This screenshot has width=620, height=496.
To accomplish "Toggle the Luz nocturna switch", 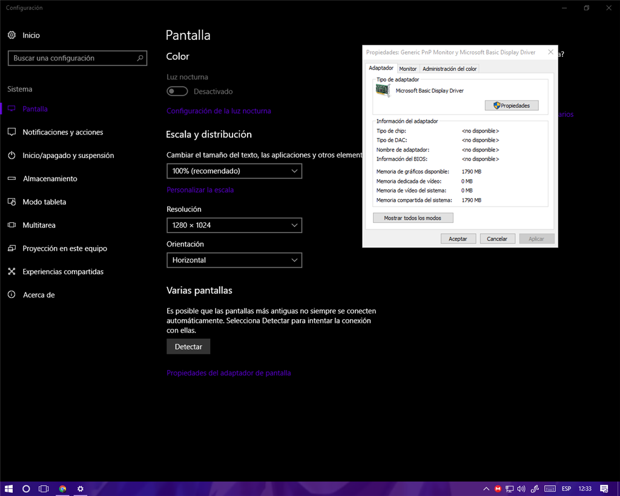I will pos(177,91).
